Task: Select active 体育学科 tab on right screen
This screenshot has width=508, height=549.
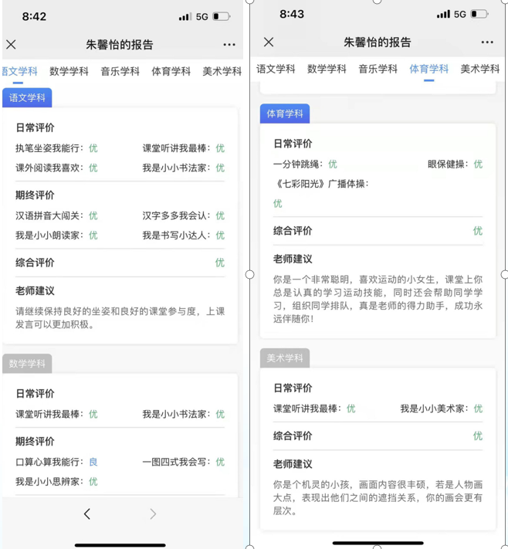Action: (429, 69)
